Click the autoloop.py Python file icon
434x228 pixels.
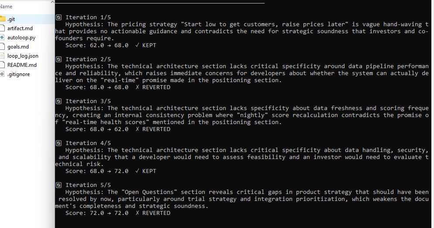(x=3, y=38)
